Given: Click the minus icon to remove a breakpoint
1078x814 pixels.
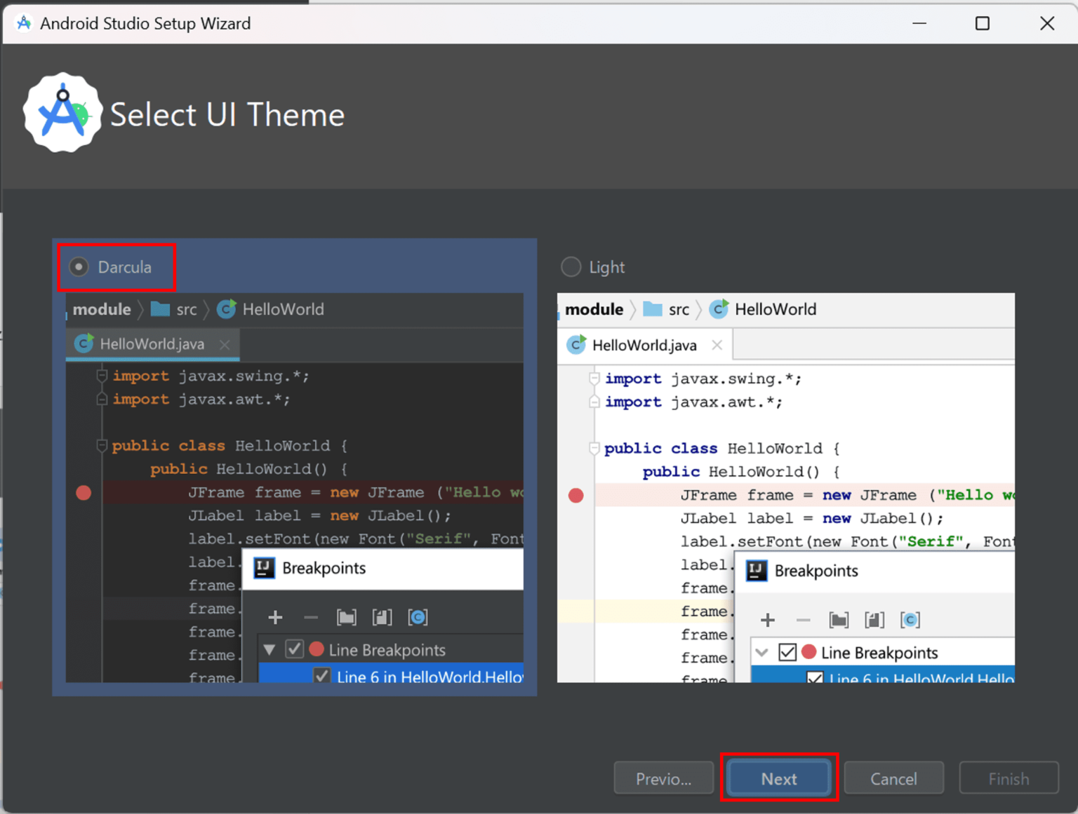Looking at the screenshot, I should click(311, 617).
